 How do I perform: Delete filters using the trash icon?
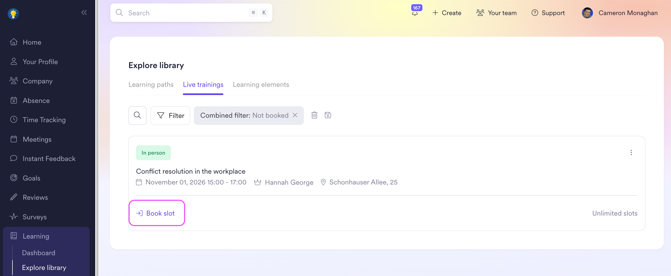coord(314,115)
